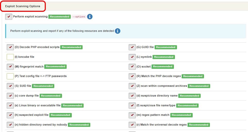Uncheck suspected exploit file option
The height and width of the screenshot is (132, 248).
click(10, 115)
